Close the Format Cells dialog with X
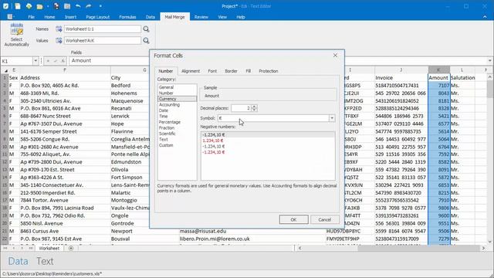Screen dimensions: 494x278 (x=335, y=55)
